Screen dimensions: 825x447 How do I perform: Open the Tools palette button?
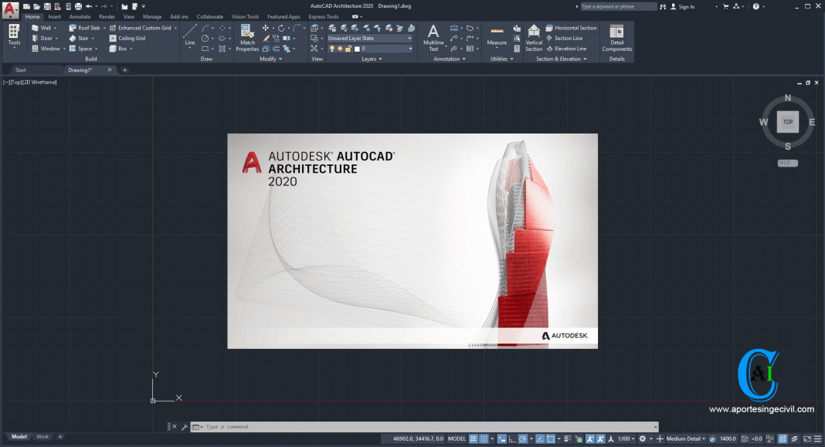pyautogui.click(x=14, y=36)
